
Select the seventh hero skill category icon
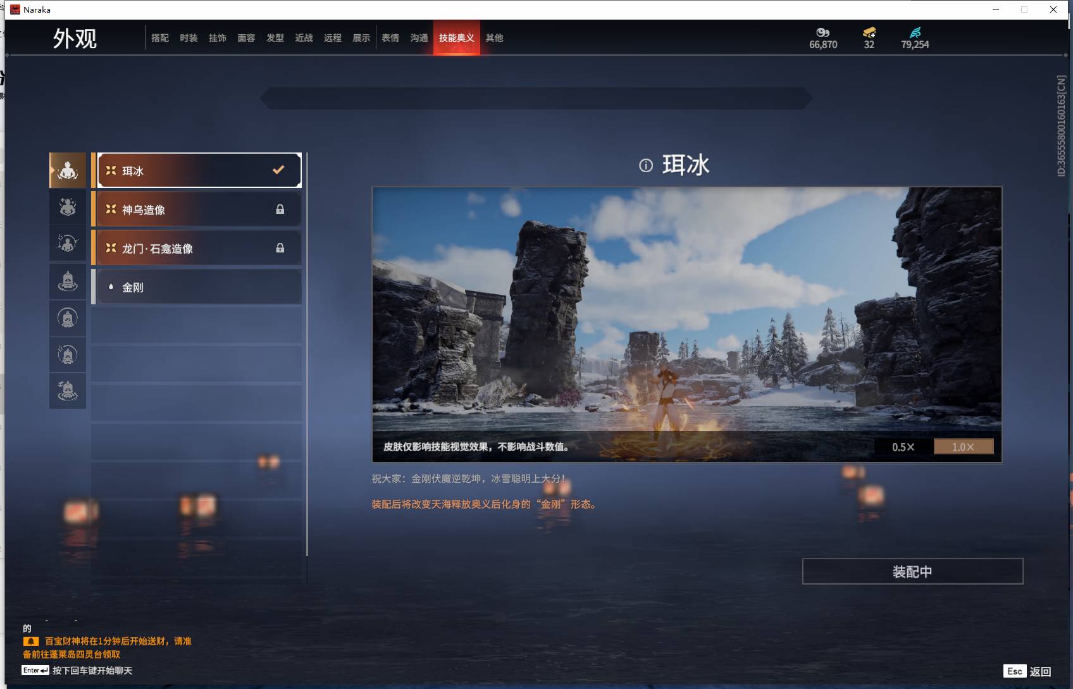point(68,390)
